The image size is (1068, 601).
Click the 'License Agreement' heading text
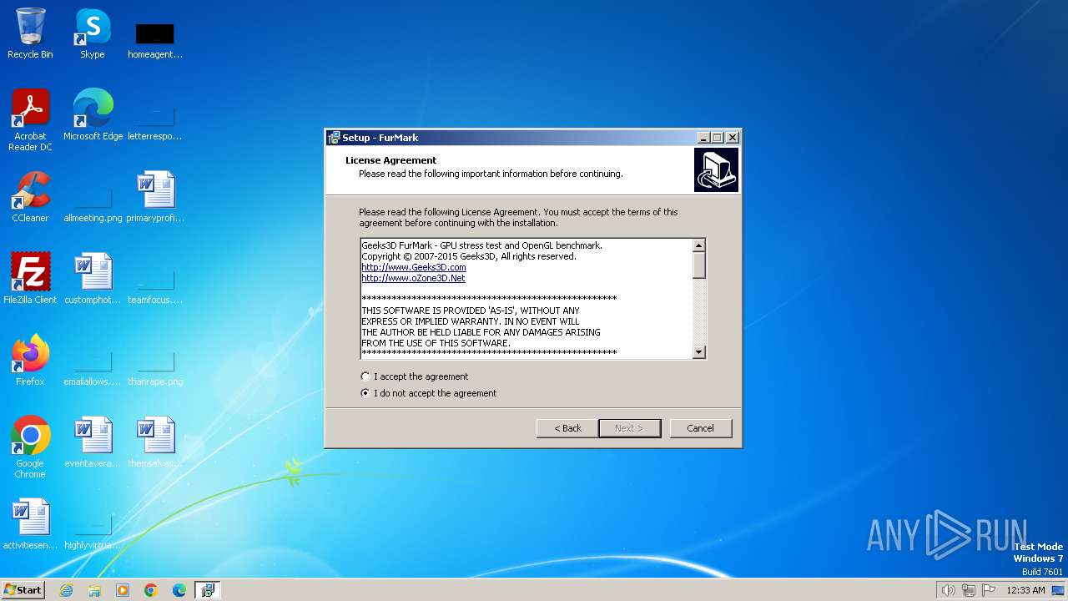391,160
